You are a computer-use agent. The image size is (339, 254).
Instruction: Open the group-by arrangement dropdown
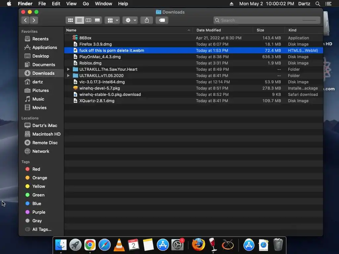tap(113, 20)
